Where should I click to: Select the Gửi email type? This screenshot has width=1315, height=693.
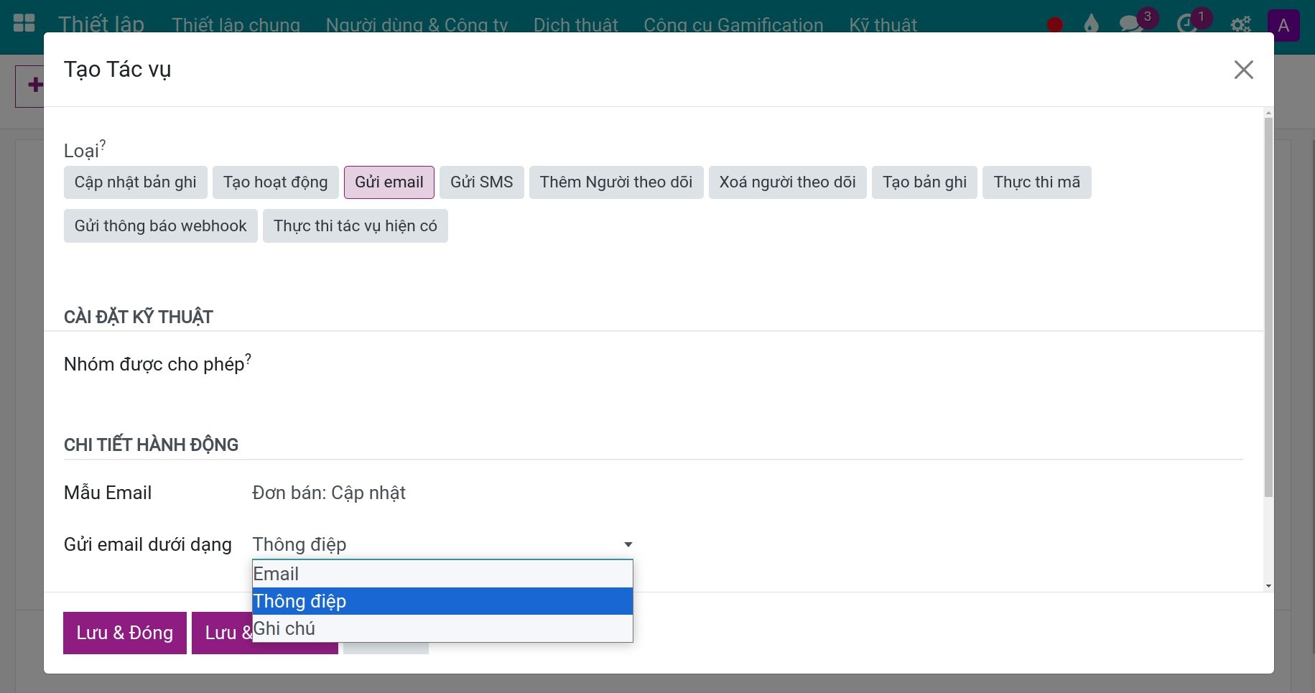pyautogui.click(x=389, y=182)
